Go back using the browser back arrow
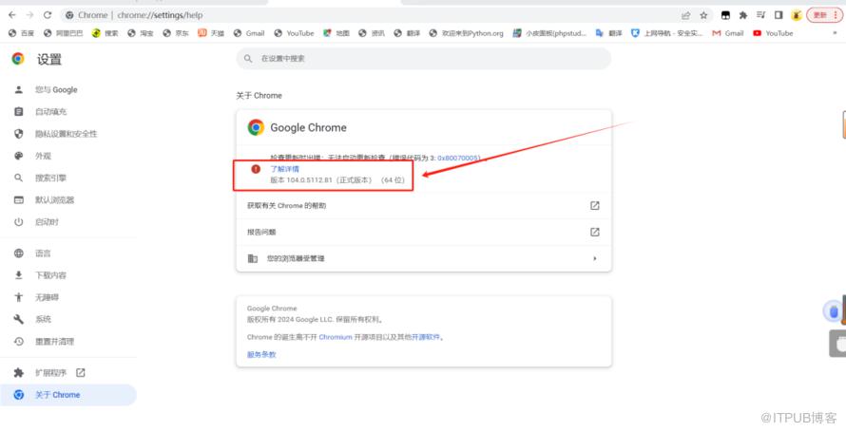This screenshot has width=846, height=432. (11, 15)
